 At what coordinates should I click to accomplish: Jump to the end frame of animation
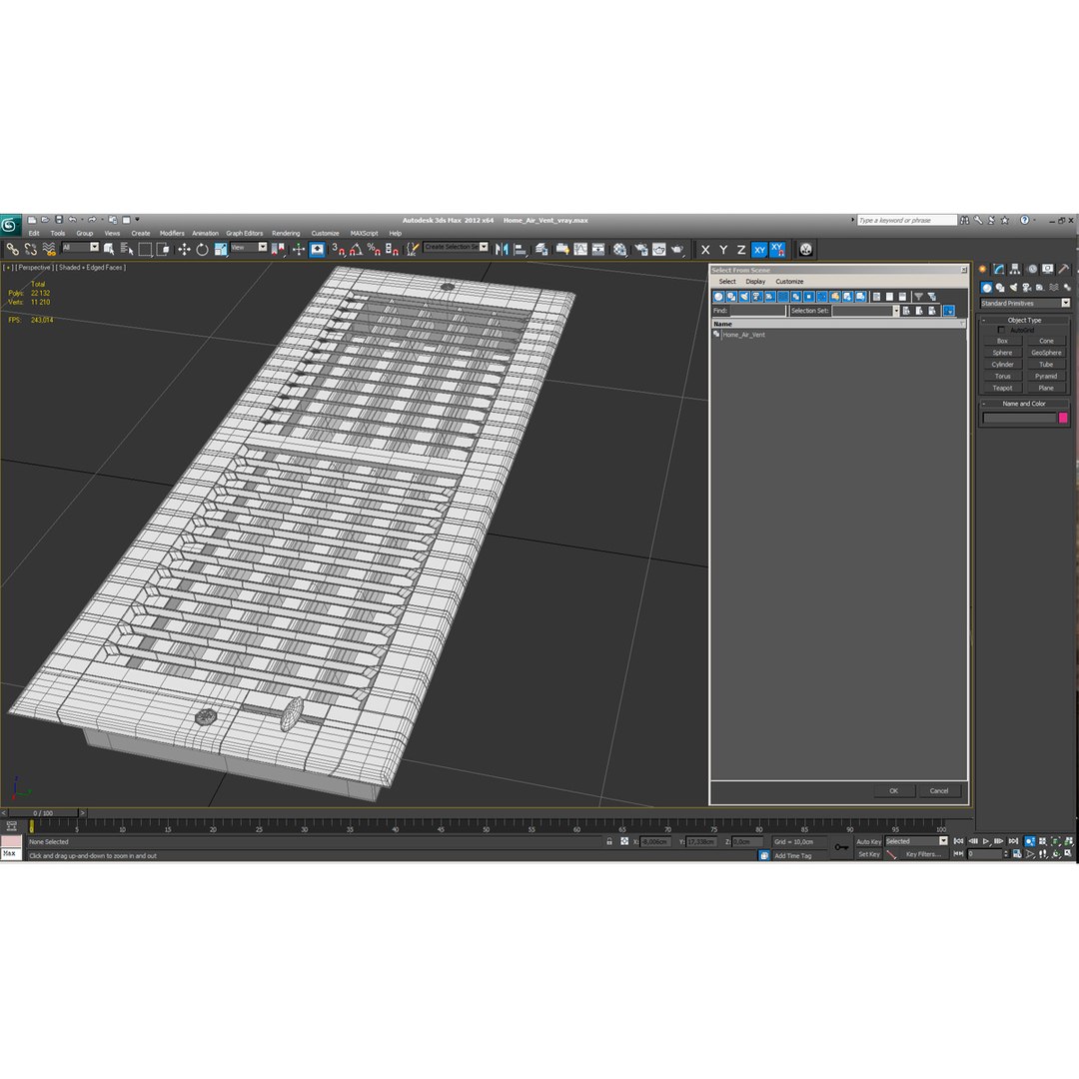point(1013,841)
